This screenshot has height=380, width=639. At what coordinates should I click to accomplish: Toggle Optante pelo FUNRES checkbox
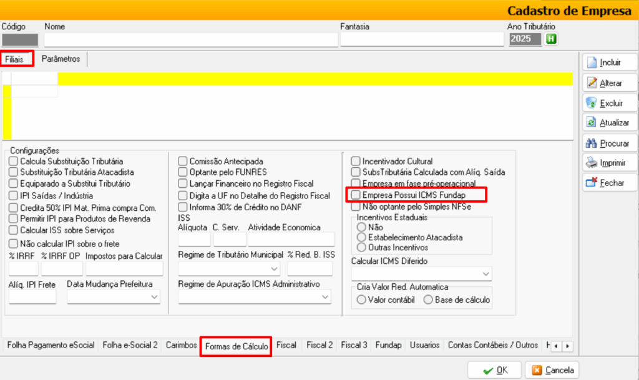click(x=183, y=172)
